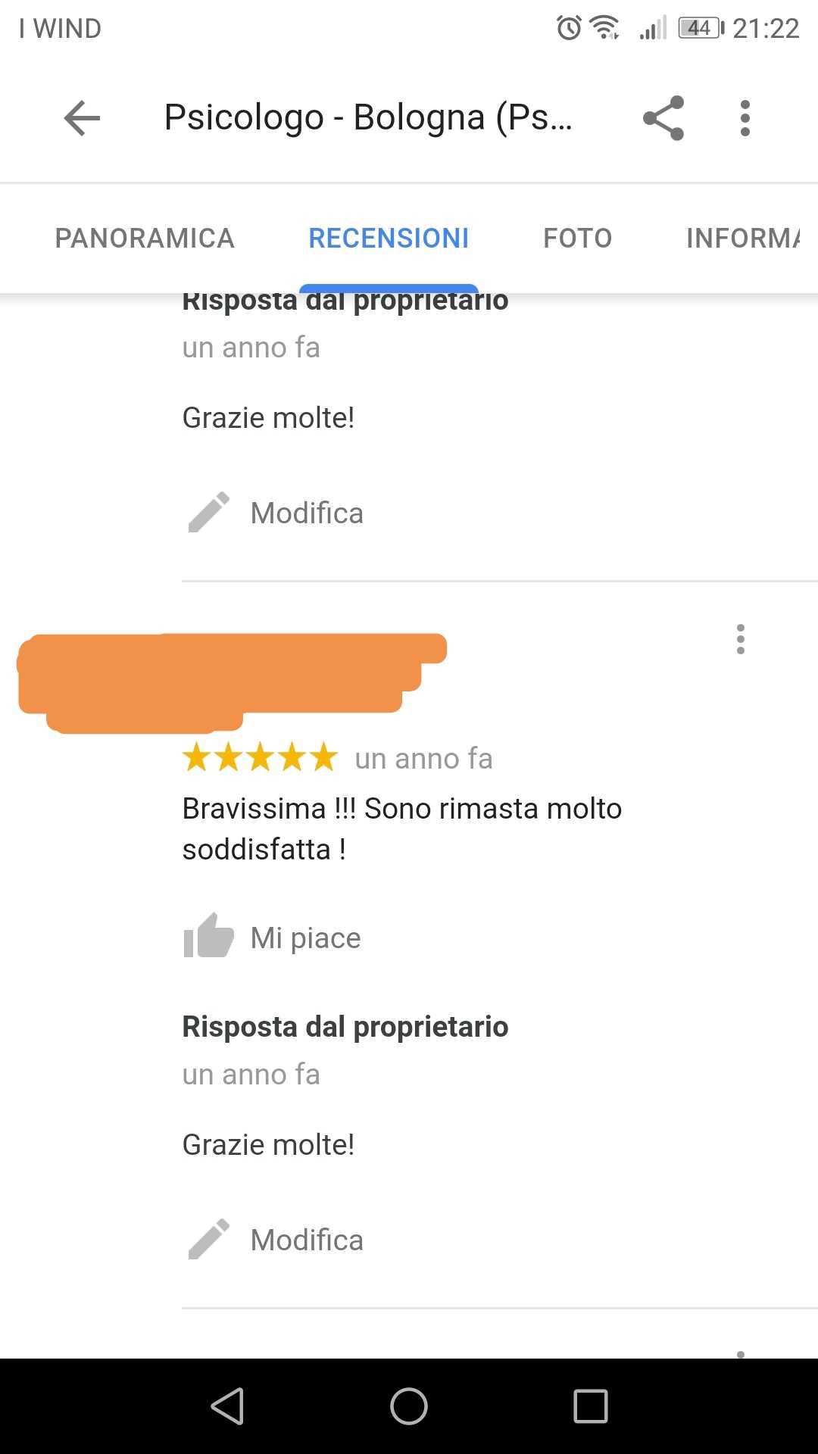Share the Psicologo - Bologna listing
The width and height of the screenshot is (818, 1454).
point(663,118)
